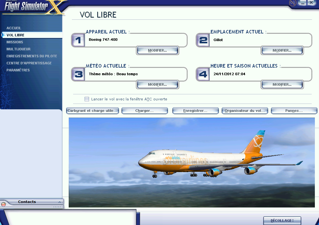319x225 pixels.
Task: Expand the Contacts panel chevron
Action: [x=59, y=202]
